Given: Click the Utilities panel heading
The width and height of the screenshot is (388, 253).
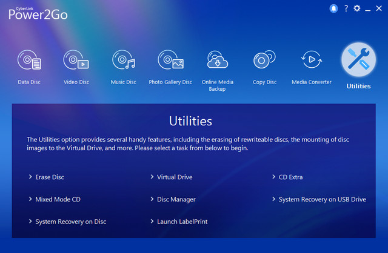Looking at the screenshot, I should 190,121.
